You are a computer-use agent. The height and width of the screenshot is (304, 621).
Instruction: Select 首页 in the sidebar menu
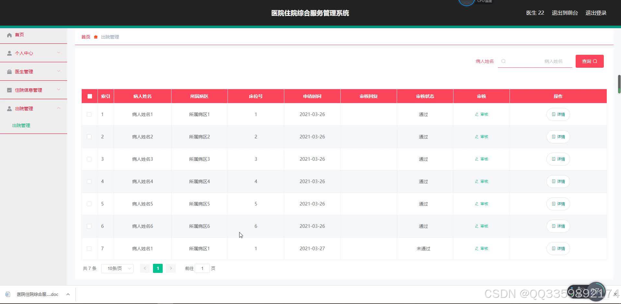point(19,35)
